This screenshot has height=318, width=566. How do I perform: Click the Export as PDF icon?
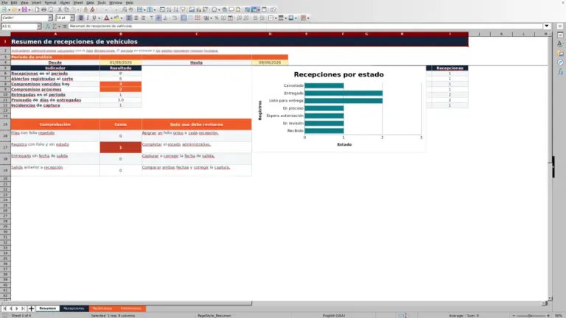(x=37, y=10)
